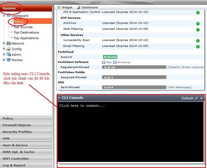Click the Vulnerability Scan label
207x168 pixels.
[x=76, y=40]
